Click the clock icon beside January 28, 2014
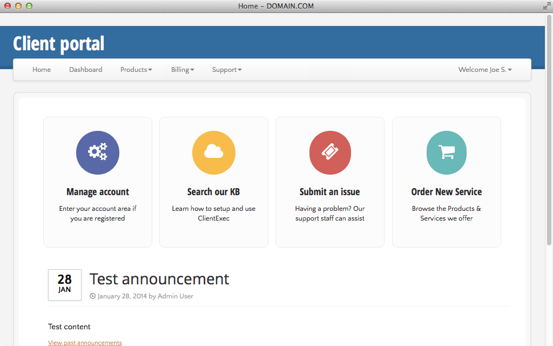The image size is (553, 346). tap(93, 296)
